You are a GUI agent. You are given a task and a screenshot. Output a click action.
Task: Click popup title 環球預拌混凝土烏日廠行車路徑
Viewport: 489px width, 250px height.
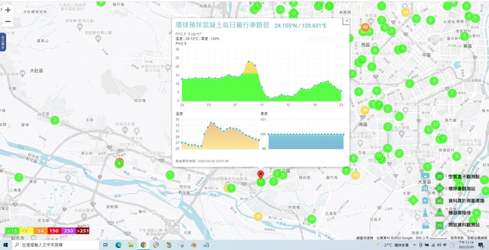(222, 25)
